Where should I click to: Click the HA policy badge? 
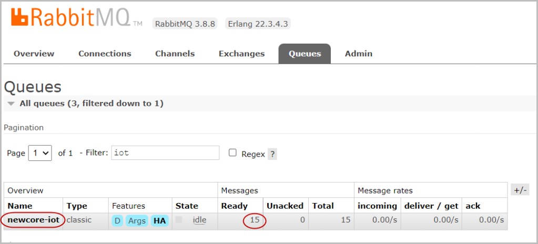[159, 221]
